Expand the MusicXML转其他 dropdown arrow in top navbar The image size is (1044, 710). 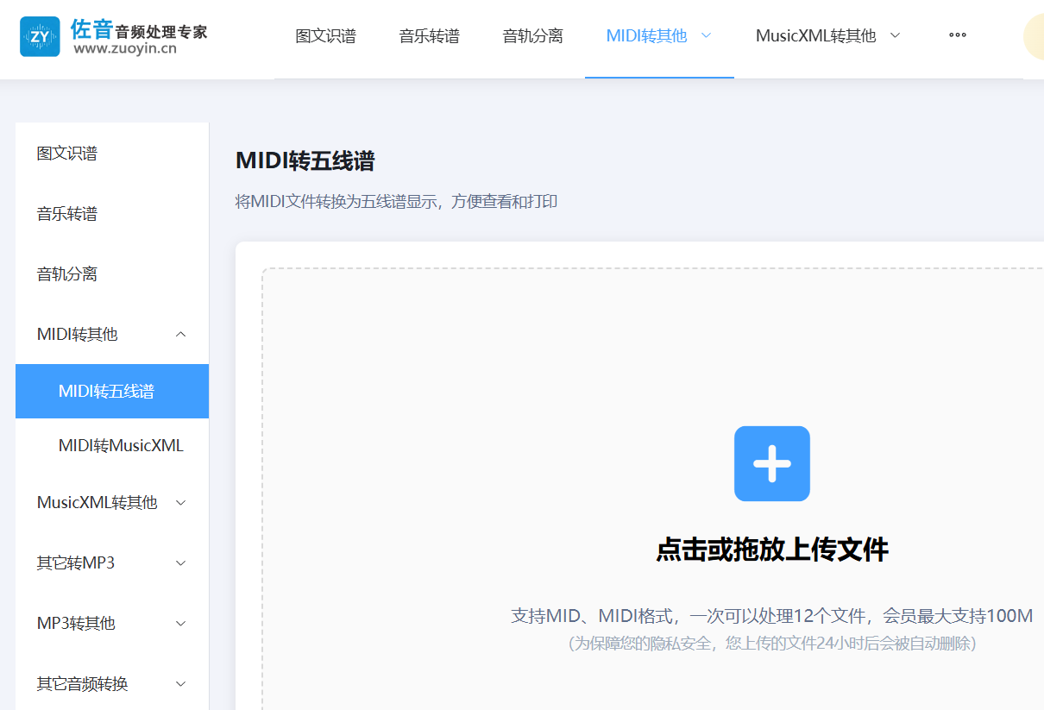(895, 35)
